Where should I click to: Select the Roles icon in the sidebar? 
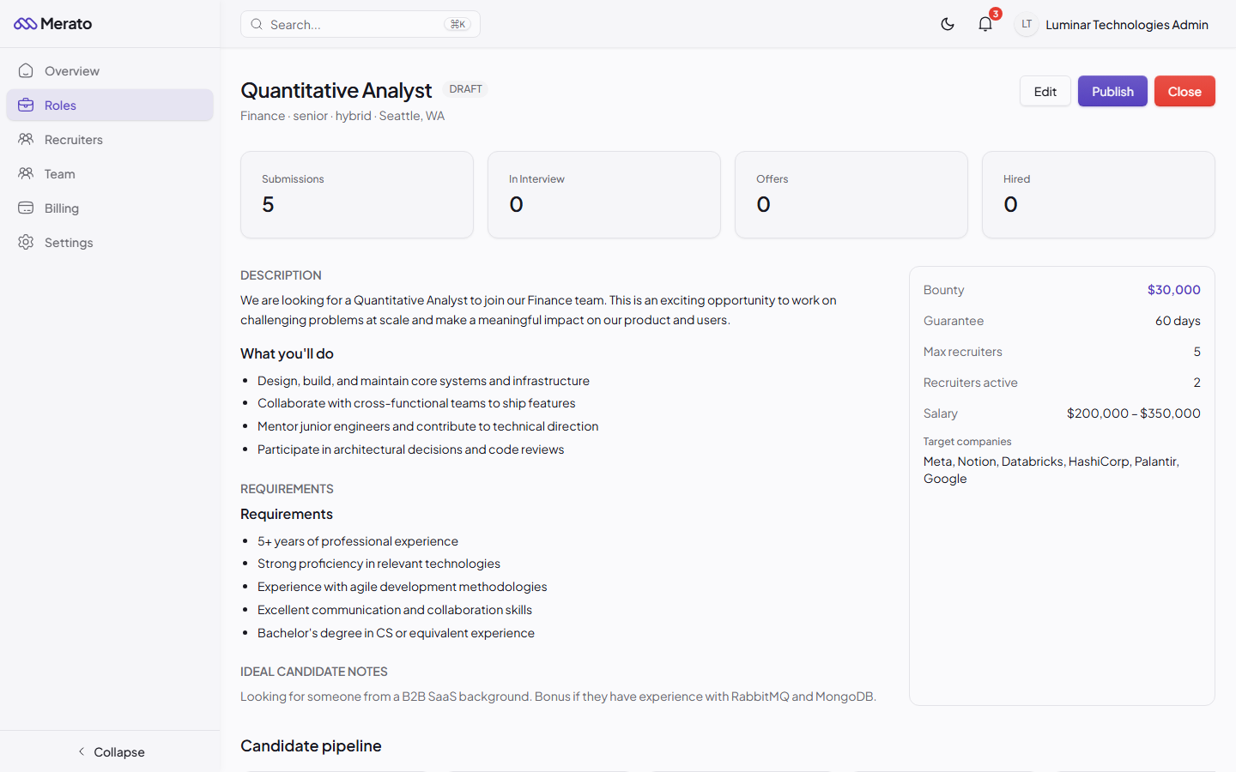tap(26, 105)
